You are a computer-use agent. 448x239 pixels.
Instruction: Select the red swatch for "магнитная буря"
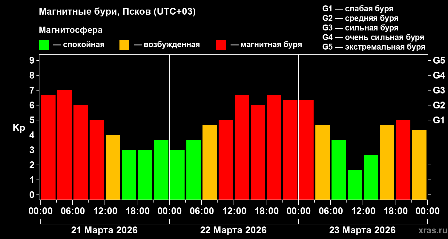pyautogui.click(x=221, y=45)
